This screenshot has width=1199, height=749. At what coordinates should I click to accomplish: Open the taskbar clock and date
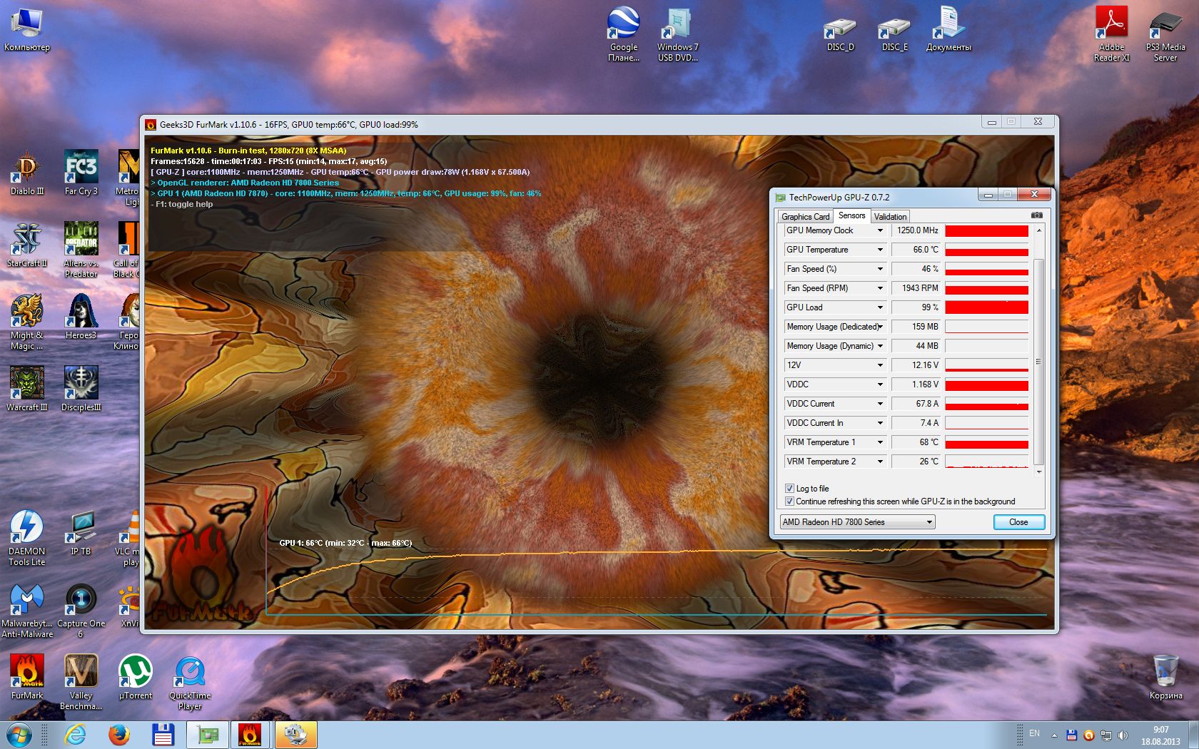tap(1160, 735)
